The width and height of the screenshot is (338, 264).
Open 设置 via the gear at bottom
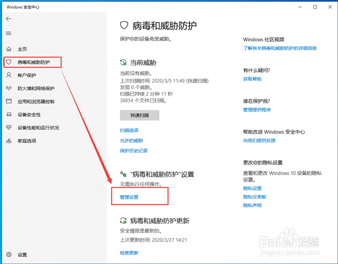20,255
